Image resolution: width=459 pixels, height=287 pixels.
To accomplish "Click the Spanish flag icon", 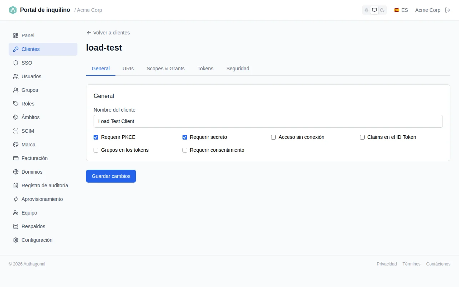I will (397, 10).
